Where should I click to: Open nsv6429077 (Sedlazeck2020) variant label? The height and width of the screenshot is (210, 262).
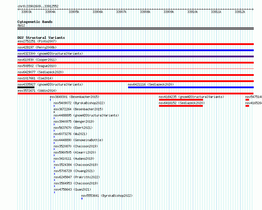coord(41,72)
